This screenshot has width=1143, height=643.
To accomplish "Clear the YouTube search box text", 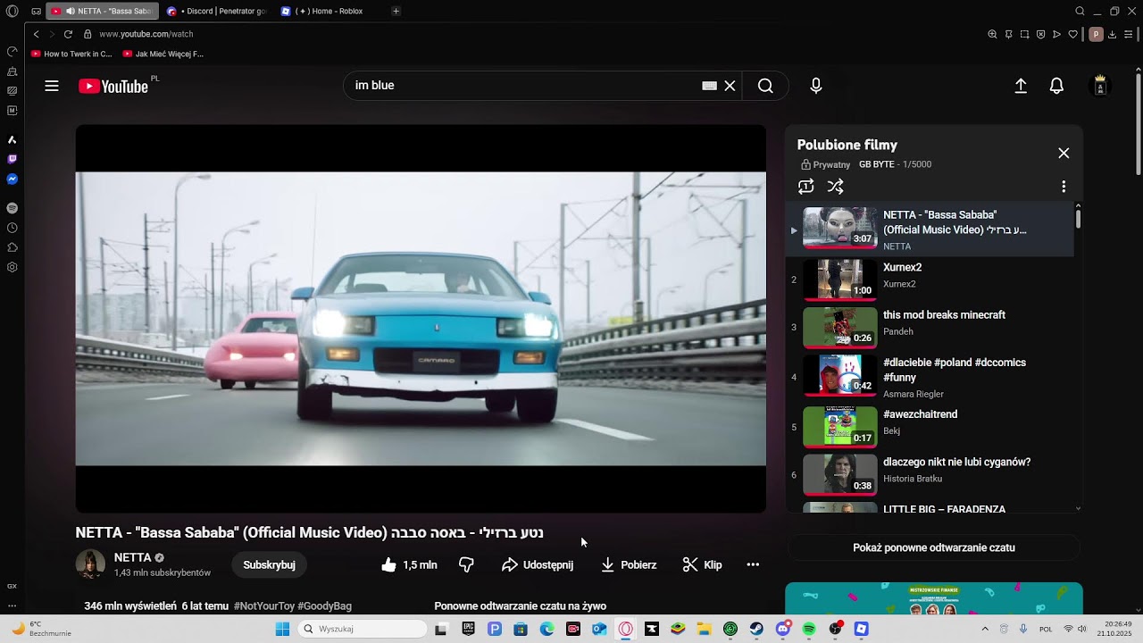I will point(730,86).
